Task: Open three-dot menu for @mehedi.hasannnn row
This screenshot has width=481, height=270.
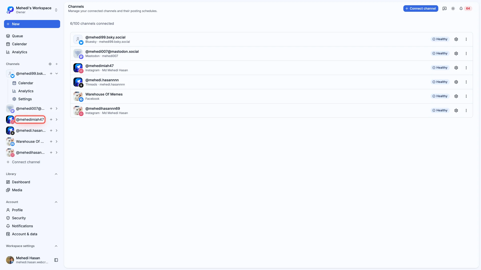Action: tap(466, 82)
